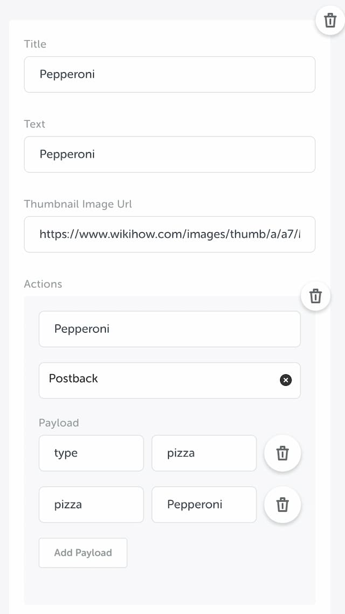Edit the action label field inside Actions

point(170,329)
